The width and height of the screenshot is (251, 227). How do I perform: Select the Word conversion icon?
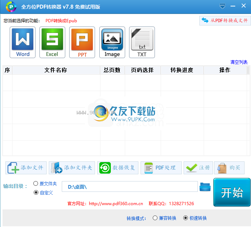[x=23, y=42]
